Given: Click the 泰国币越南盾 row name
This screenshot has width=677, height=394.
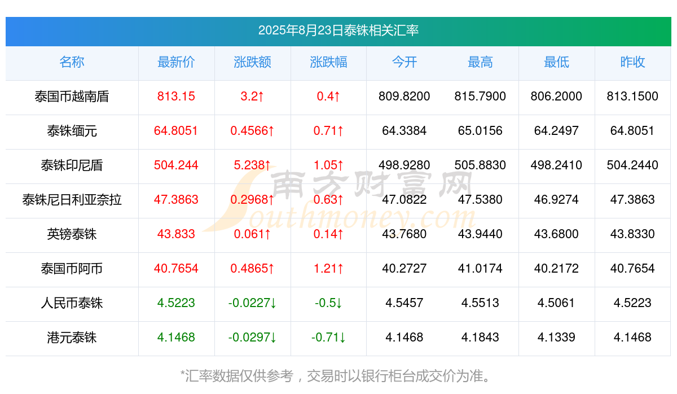Looking at the screenshot, I should coord(72,97).
